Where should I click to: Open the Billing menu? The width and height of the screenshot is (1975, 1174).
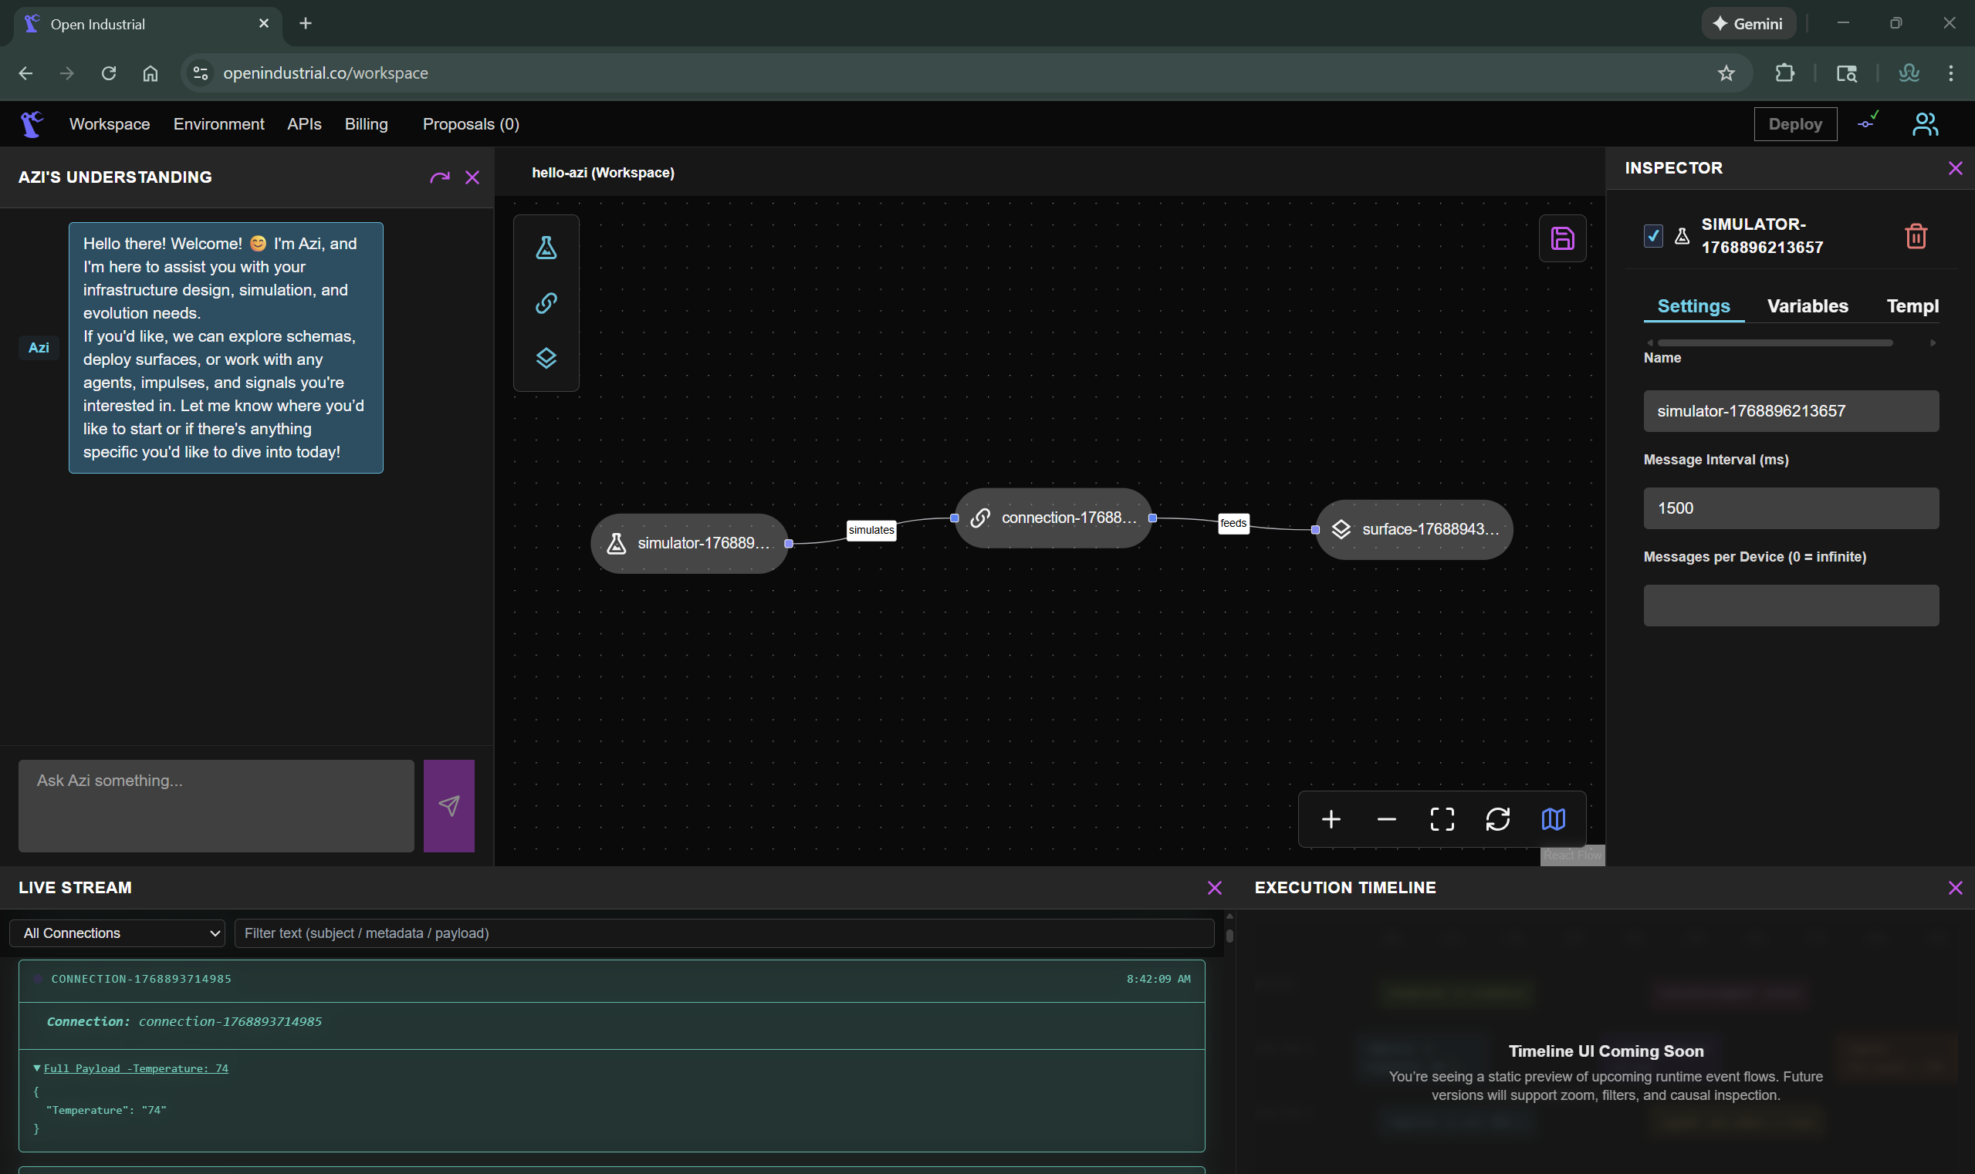366,124
